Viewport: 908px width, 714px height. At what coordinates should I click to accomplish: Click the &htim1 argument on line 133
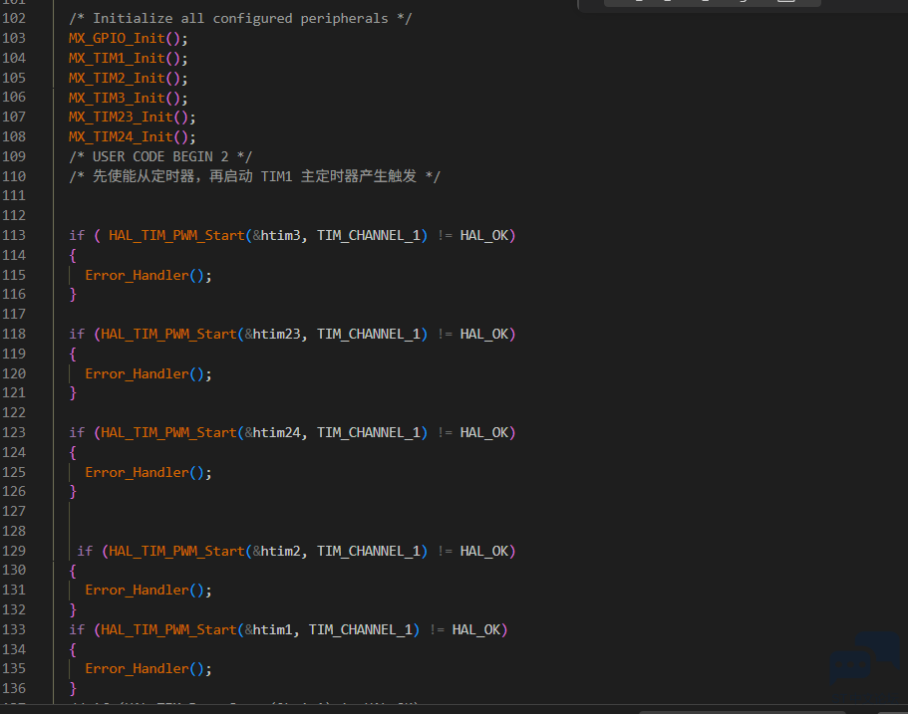[268, 629]
